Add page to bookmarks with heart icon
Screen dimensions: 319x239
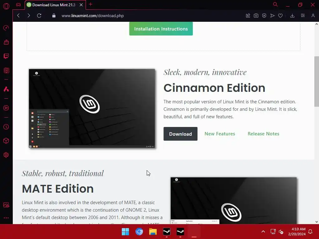pos(280,16)
